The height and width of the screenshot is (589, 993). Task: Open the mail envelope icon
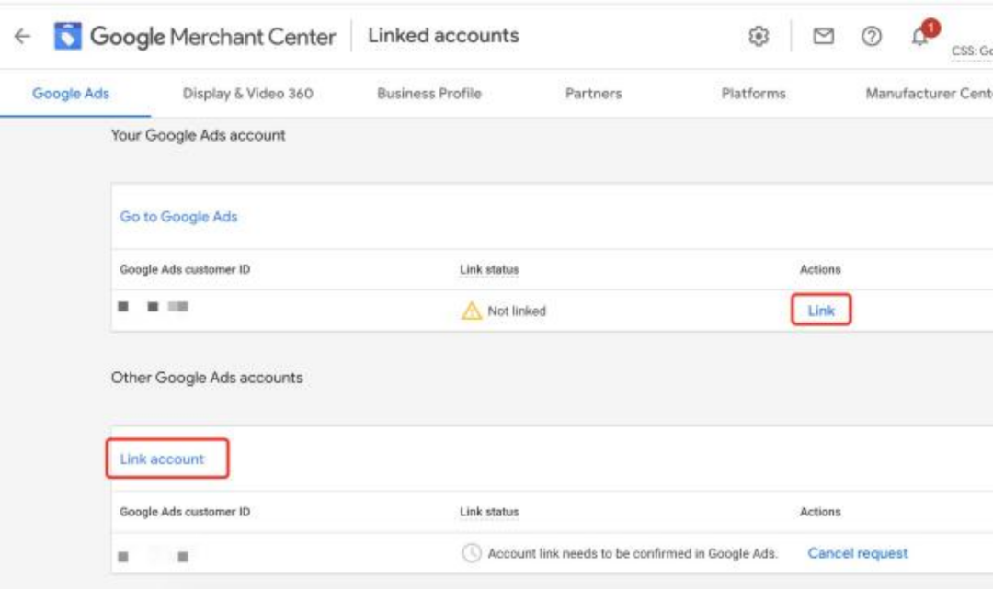click(x=824, y=37)
